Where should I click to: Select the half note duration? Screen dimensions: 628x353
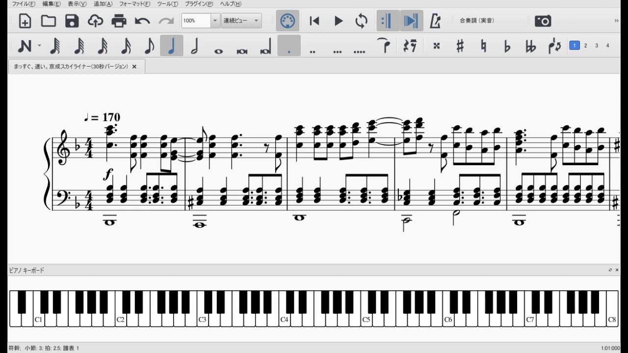(x=195, y=46)
